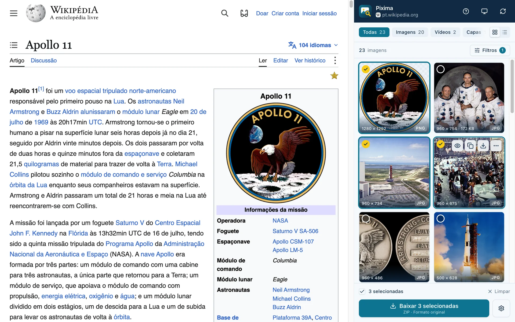Select the Armstrong medallion image
The width and height of the screenshot is (515, 322).
(x=366, y=219)
